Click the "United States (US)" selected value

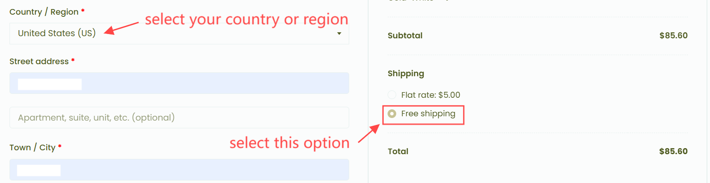tap(57, 33)
